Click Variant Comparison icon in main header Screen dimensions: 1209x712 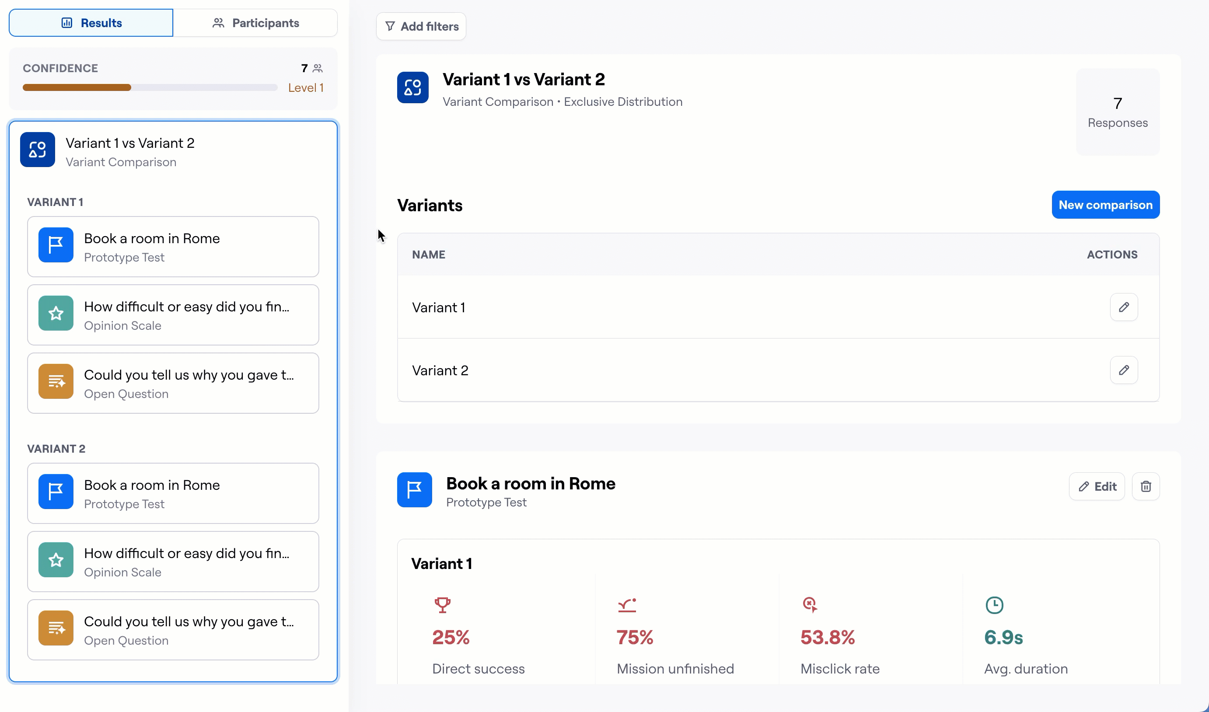[x=412, y=87]
